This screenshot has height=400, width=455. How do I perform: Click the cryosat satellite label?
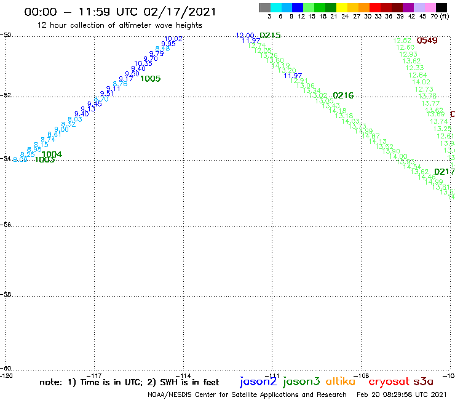389,382
